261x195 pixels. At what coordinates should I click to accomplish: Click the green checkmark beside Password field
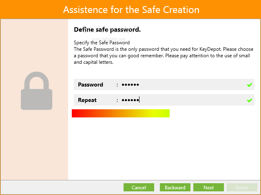249,85
